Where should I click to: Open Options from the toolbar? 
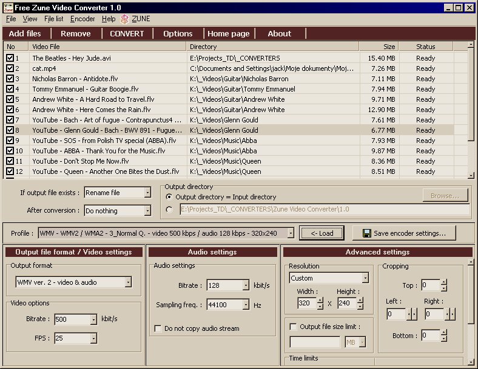click(178, 33)
